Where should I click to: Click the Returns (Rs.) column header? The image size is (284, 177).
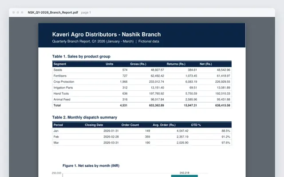tap(176, 64)
